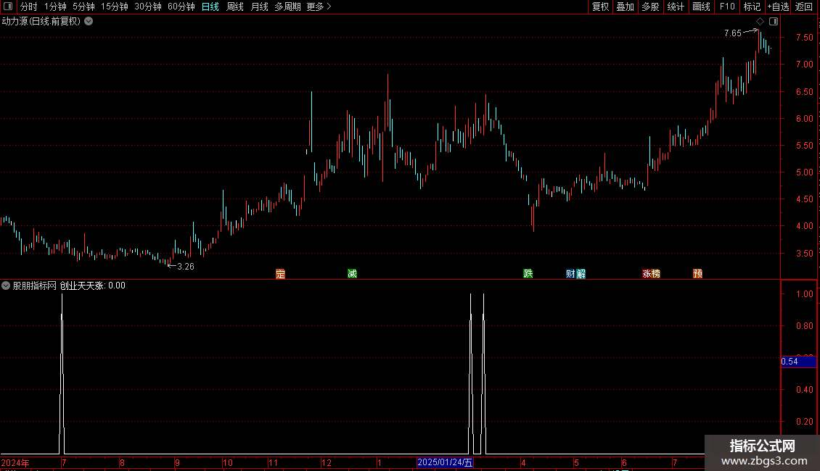Open F10 company information
Screen dimensions: 820x471
pyautogui.click(x=727, y=7)
